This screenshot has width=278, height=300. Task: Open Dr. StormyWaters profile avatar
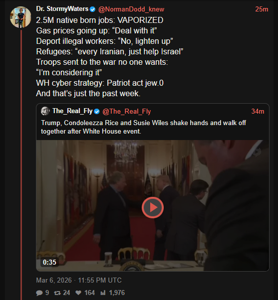pyautogui.click(x=20, y=17)
